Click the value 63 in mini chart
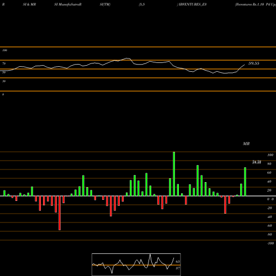The height and width of the screenshot is (276, 276). (178, 262)
